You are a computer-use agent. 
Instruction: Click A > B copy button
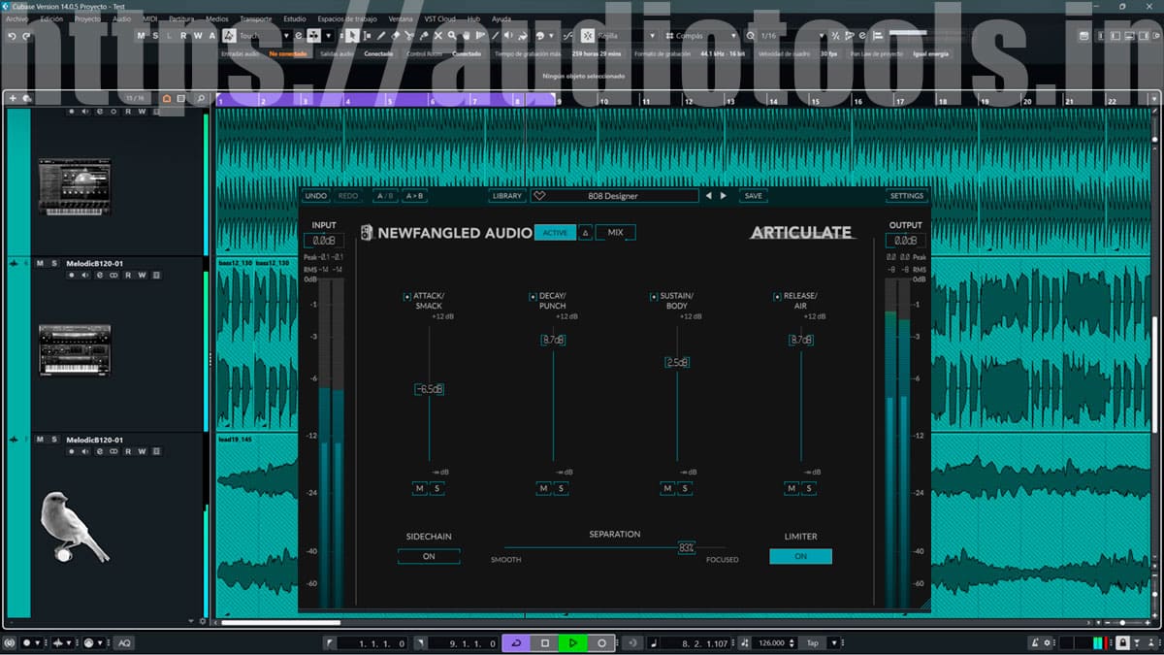tap(414, 196)
